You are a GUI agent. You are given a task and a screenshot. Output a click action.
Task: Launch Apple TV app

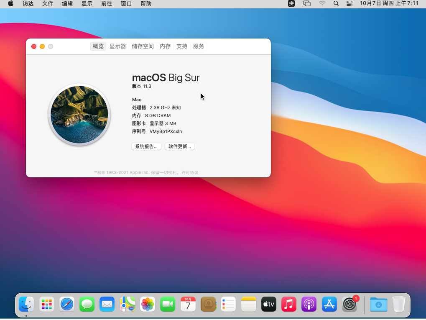(269, 304)
